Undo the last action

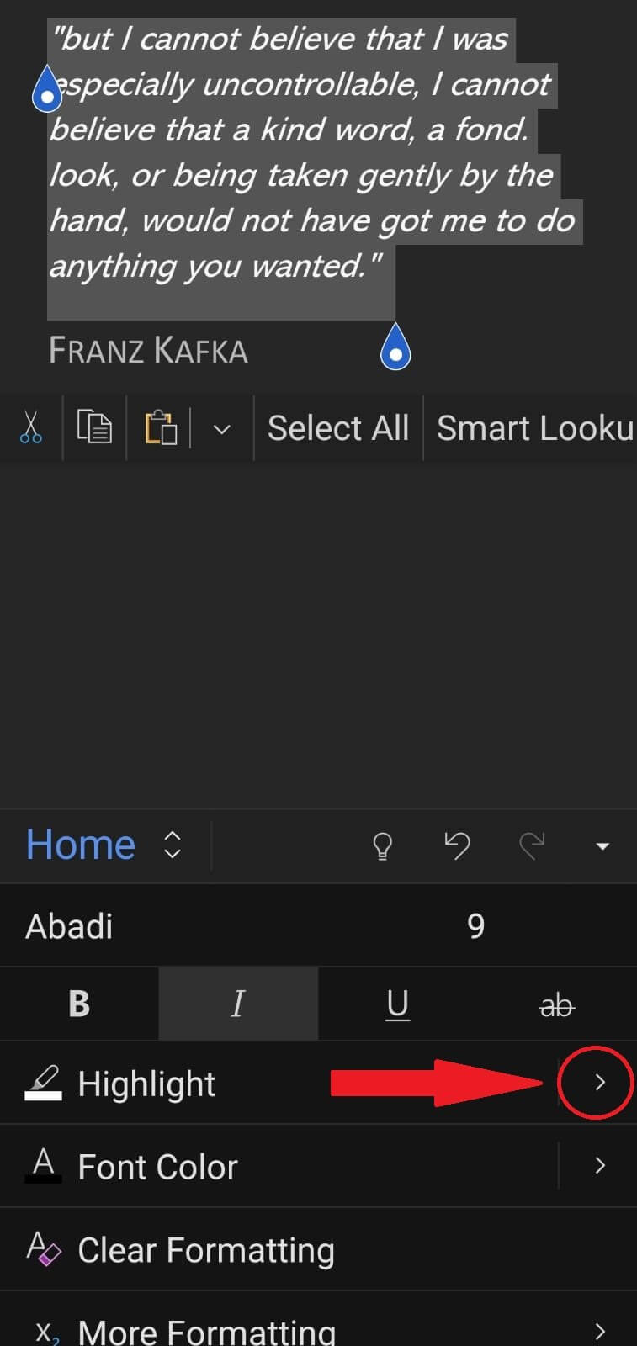pos(457,846)
